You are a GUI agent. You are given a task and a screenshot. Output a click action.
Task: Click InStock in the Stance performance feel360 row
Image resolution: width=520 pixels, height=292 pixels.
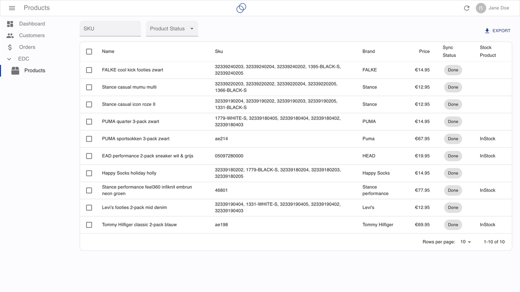pyautogui.click(x=487, y=190)
